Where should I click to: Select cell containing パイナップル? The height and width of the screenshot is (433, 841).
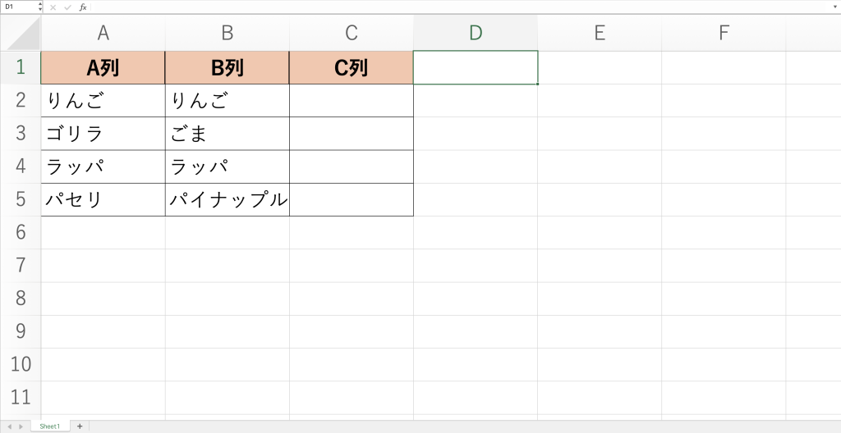point(227,199)
